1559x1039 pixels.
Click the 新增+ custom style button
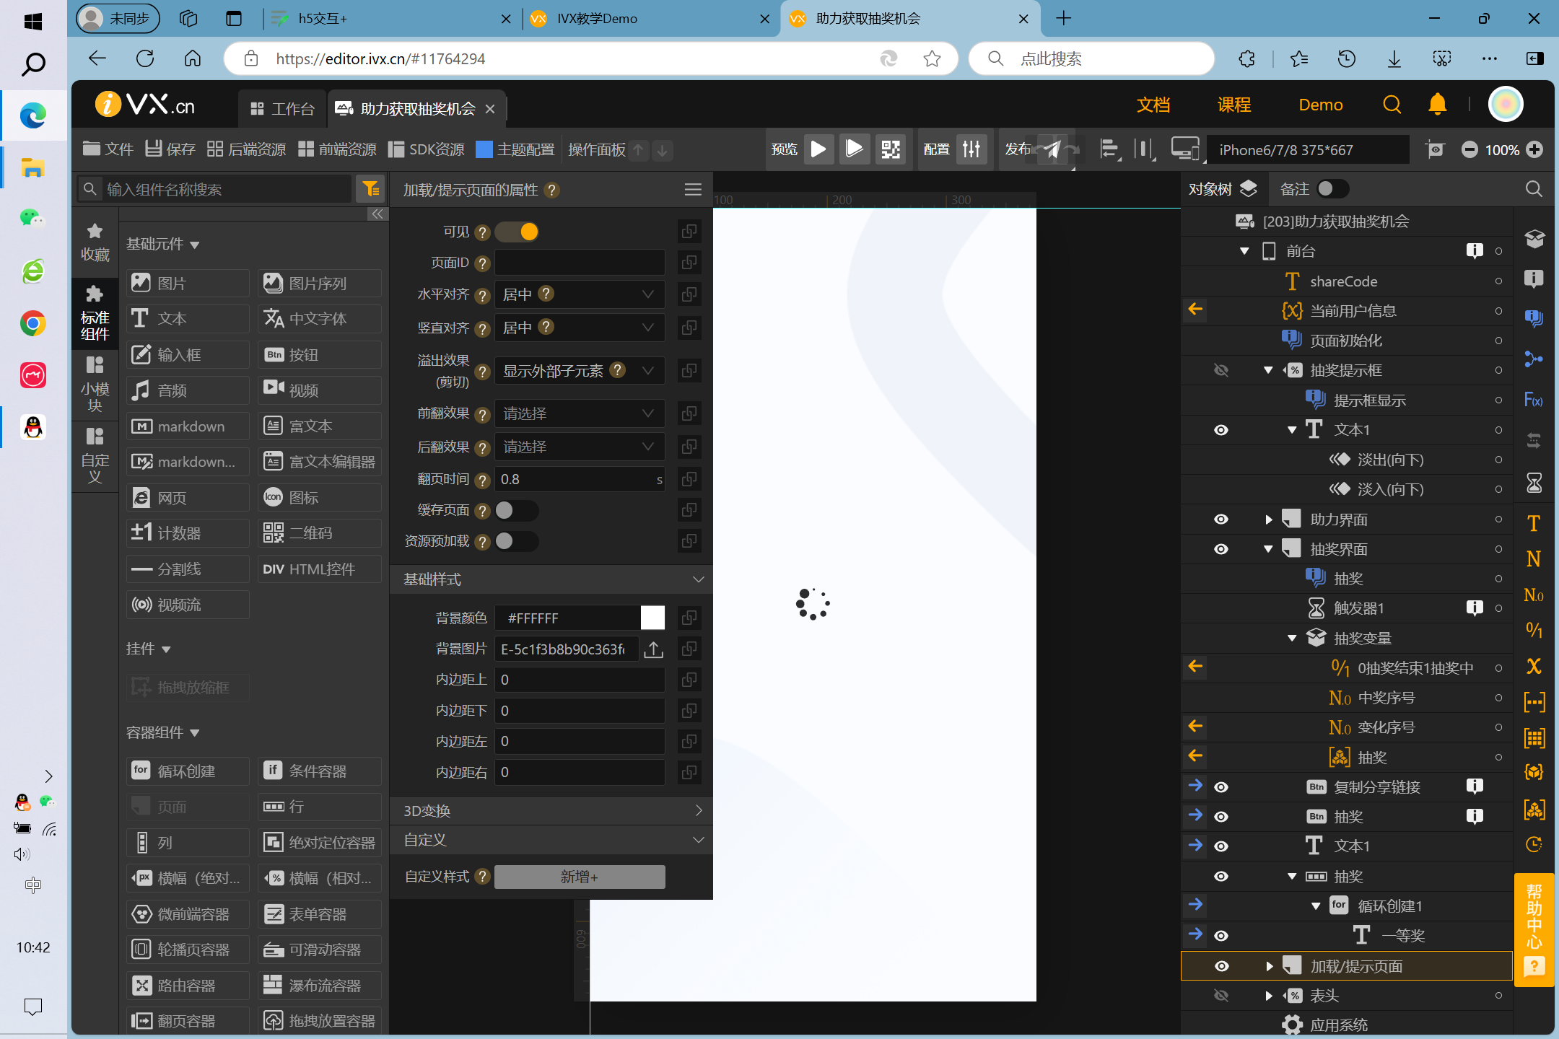(580, 877)
